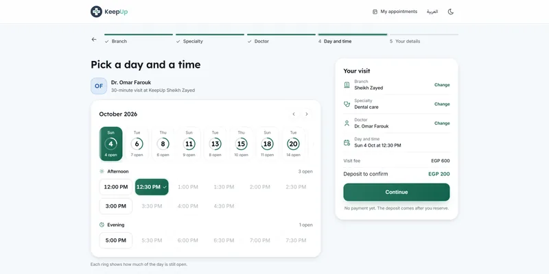This screenshot has height=274, width=549.
Task: Click the October 2026 month label
Action: coord(118,114)
